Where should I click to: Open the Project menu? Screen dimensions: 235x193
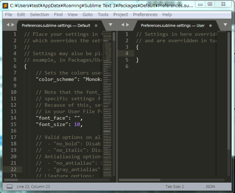point(121,15)
